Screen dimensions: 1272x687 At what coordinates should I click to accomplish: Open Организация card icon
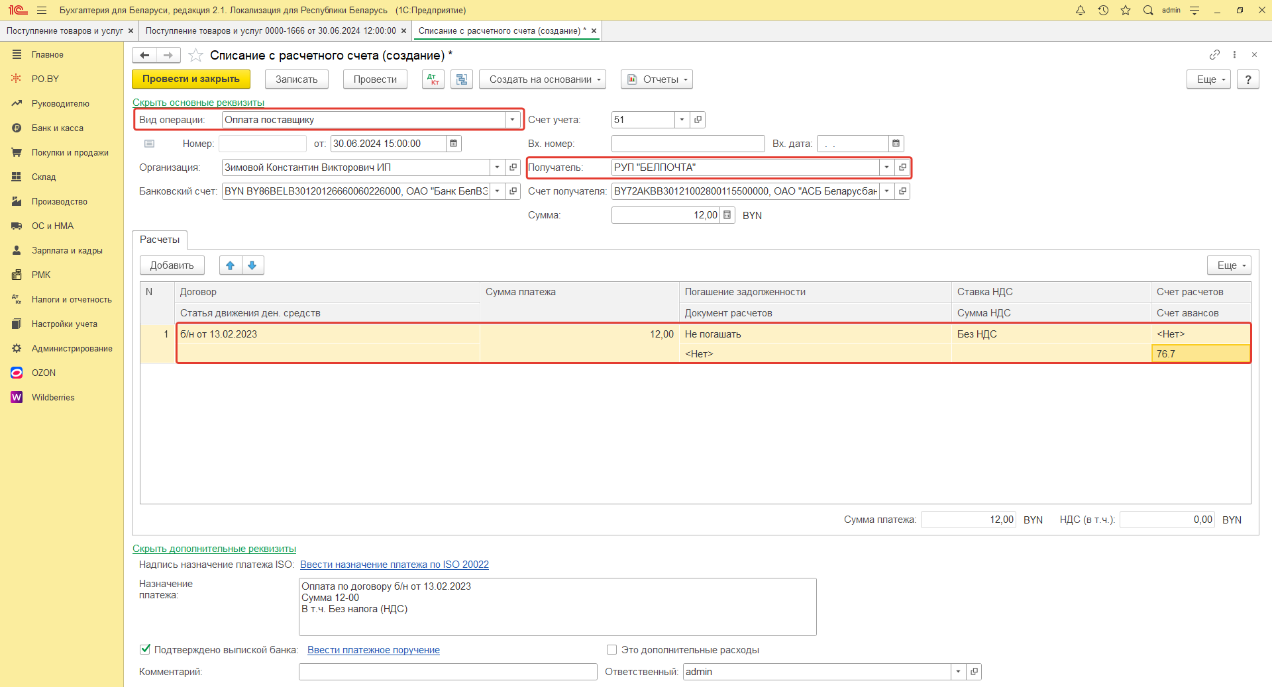[513, 167]
